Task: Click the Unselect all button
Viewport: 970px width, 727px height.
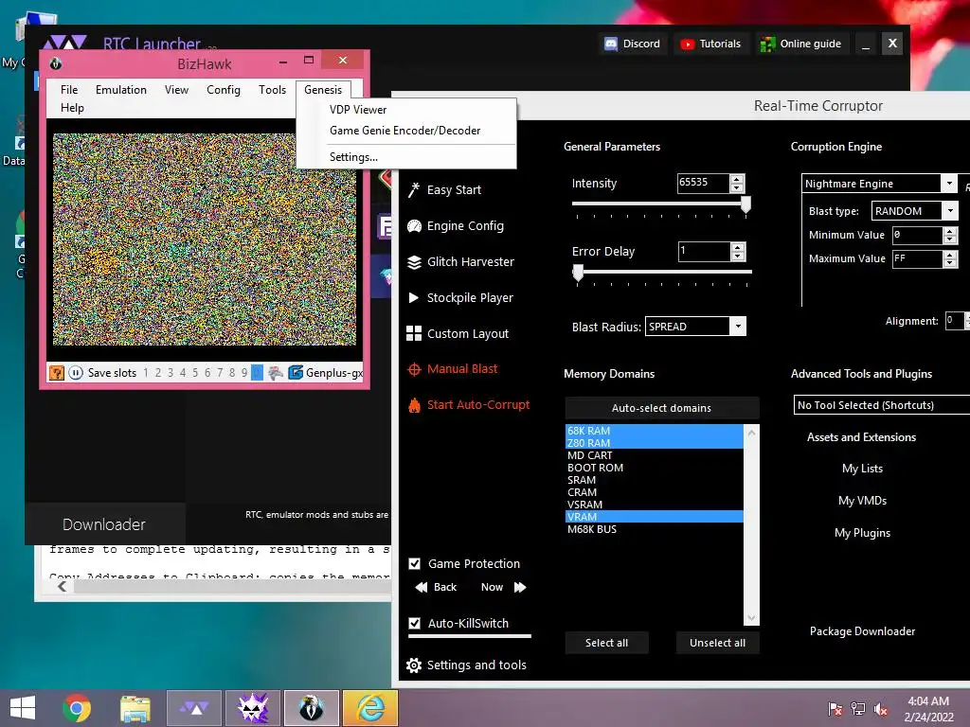Action: (x=717, y=643)
